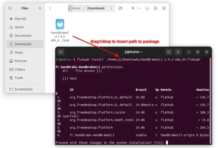Click the '< 264.5' download size
This screenshot has height=148, width=218.
(x=202, y=127)
